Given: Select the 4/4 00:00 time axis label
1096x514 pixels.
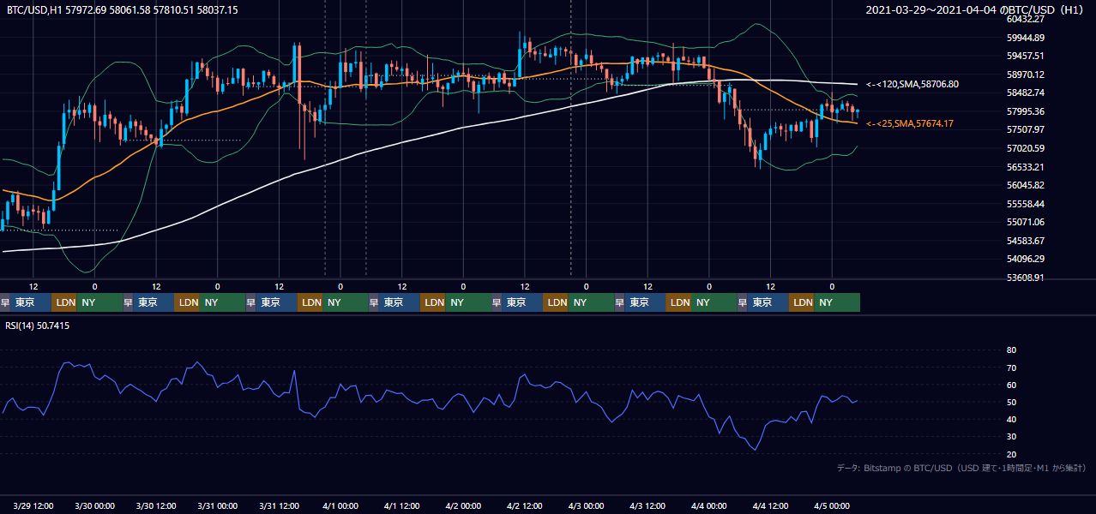Looking at the screenshot, I should (x=709, y=505).
